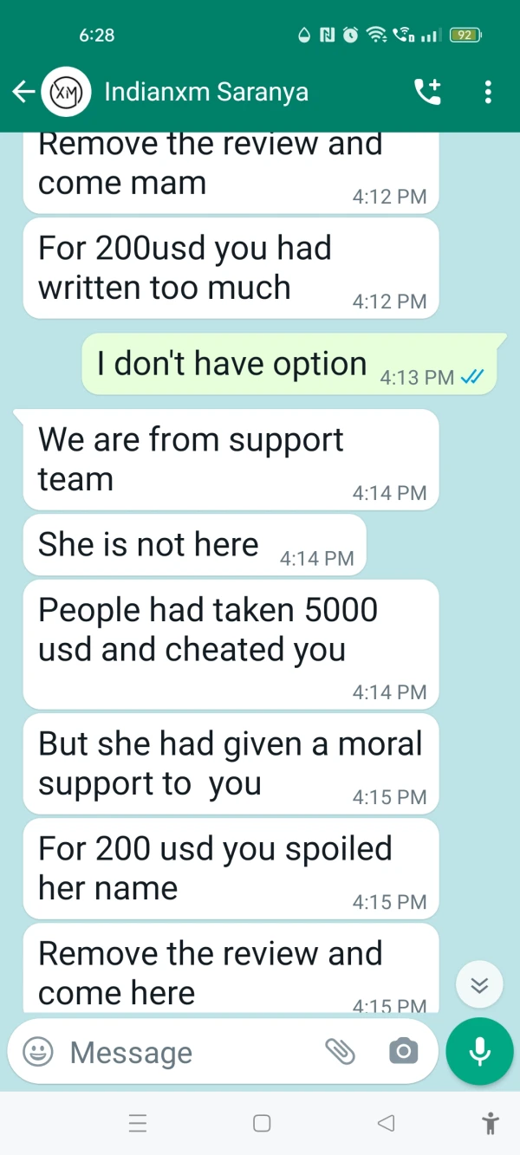Start a call with the phone icon
520x1155 pixels.
[x=428, y=91]
